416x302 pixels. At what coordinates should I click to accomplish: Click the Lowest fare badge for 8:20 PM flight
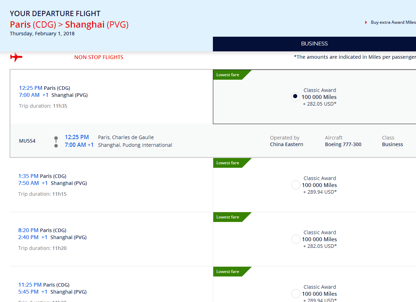(x=232, y=217)
